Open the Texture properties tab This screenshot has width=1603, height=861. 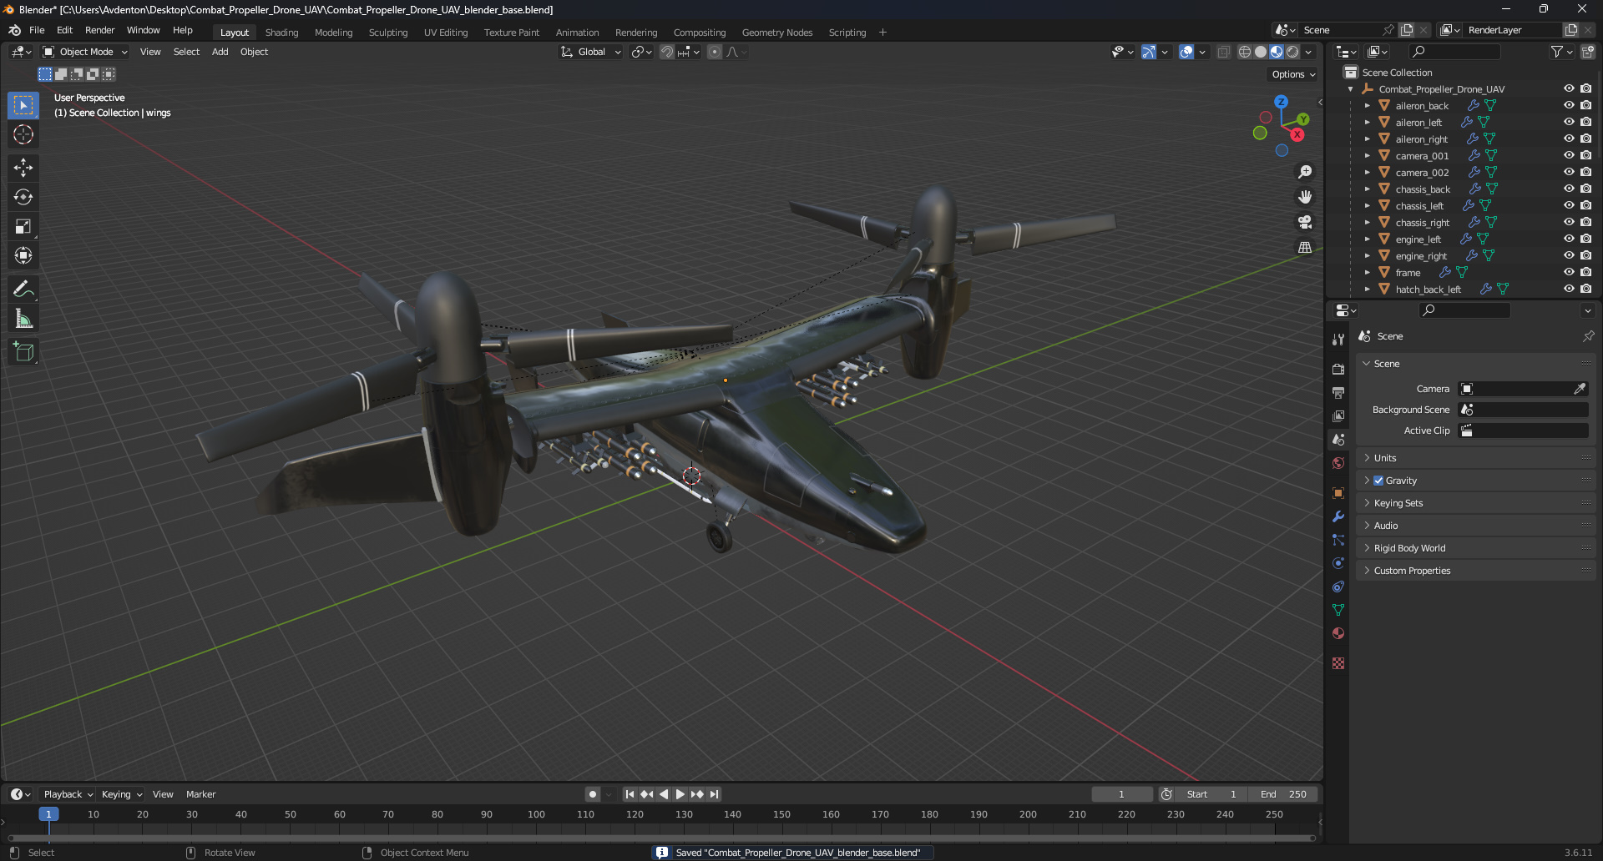click(1338, 663)
